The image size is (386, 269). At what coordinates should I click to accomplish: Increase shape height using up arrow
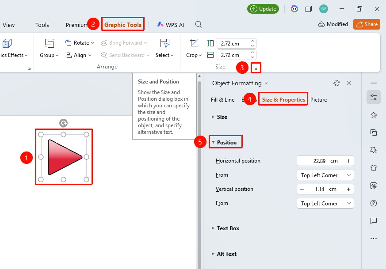tap(252, 41)
